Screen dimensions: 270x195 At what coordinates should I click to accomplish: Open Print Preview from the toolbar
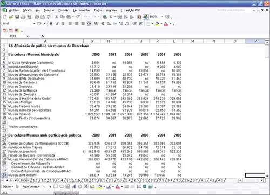tap(43, 17)
